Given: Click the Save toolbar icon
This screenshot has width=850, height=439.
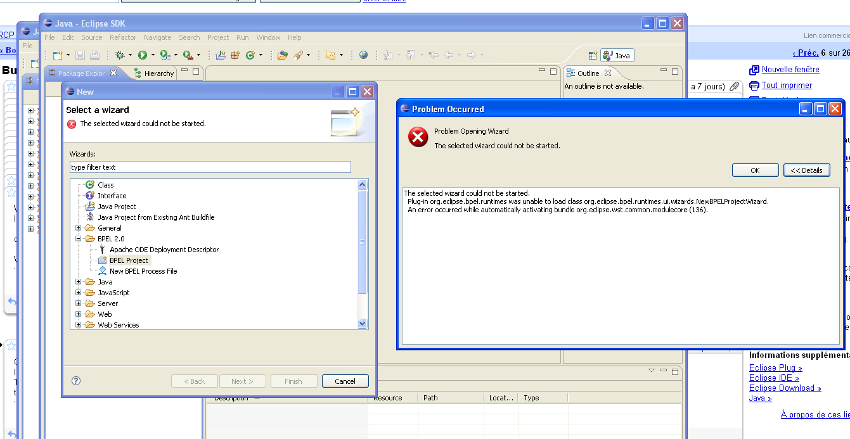Looking at the screenshot, I should [x=80, y=56].
